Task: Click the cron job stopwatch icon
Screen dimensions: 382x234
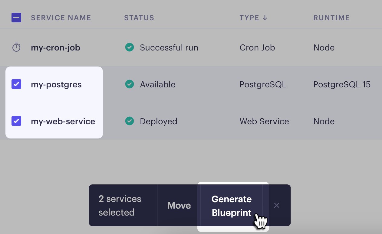Action: tap(16, 47)
